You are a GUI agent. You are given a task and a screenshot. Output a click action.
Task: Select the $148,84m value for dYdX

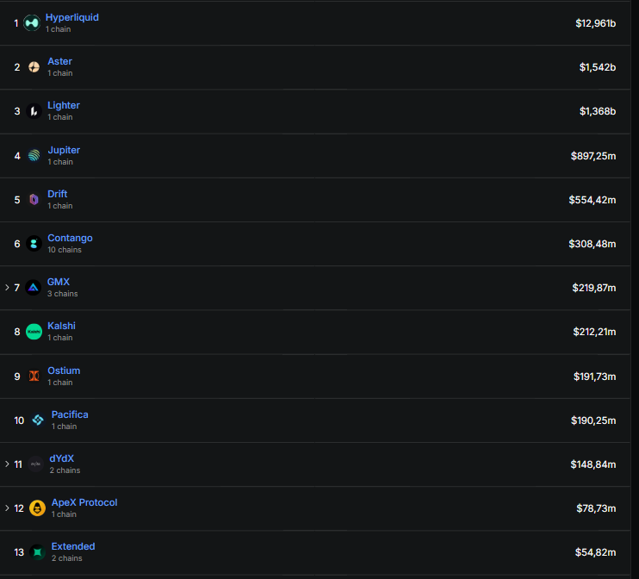pyautogui.click(x=593, y=464)
